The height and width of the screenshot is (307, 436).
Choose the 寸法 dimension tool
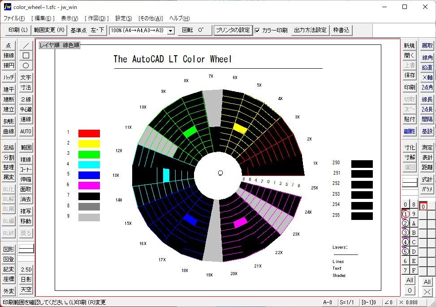tap(26, 88)
